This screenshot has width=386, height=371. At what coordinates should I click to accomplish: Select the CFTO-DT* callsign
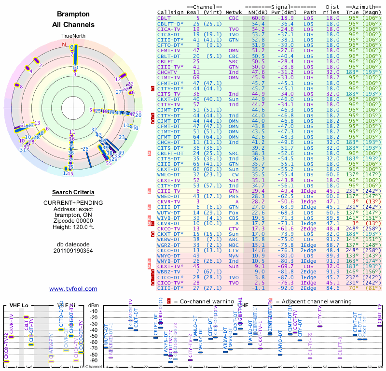click(x=170, y=45)
